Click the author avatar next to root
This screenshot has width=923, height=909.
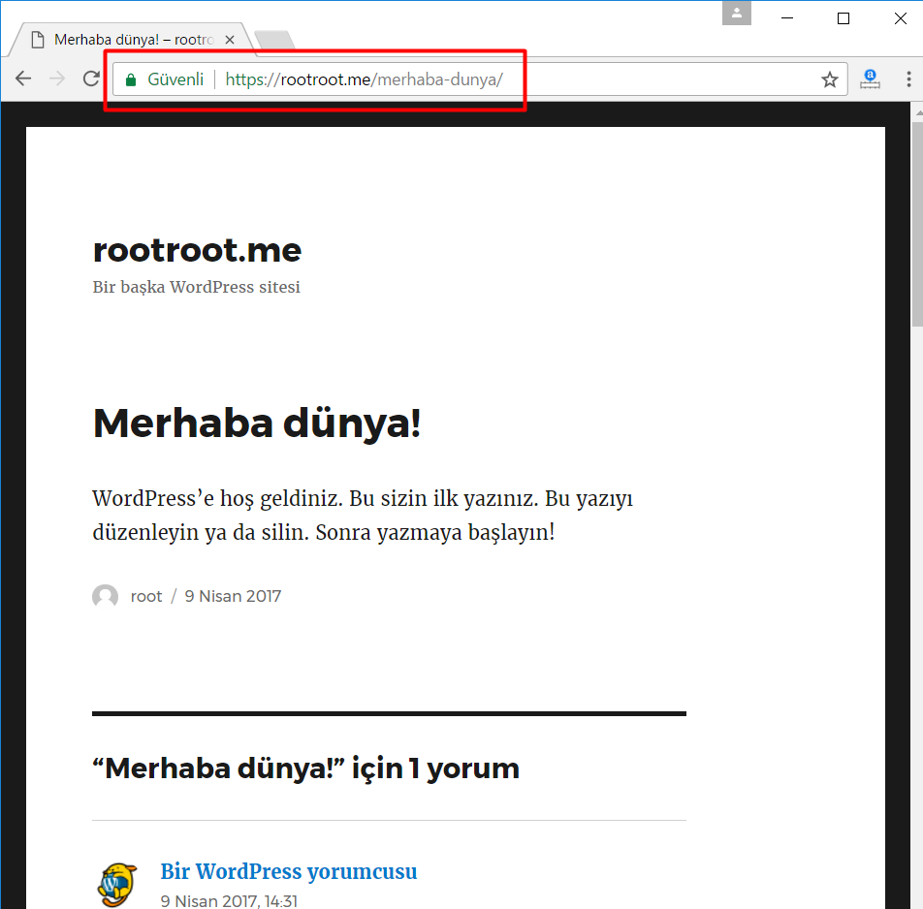[x=106, y=596]
